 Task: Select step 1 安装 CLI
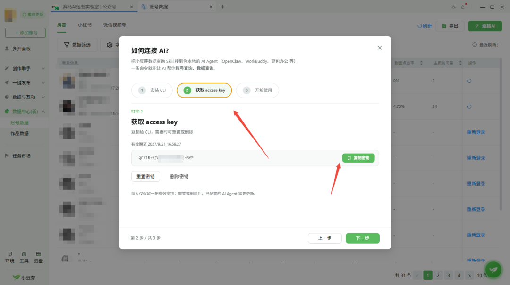(x=152, y=90)
